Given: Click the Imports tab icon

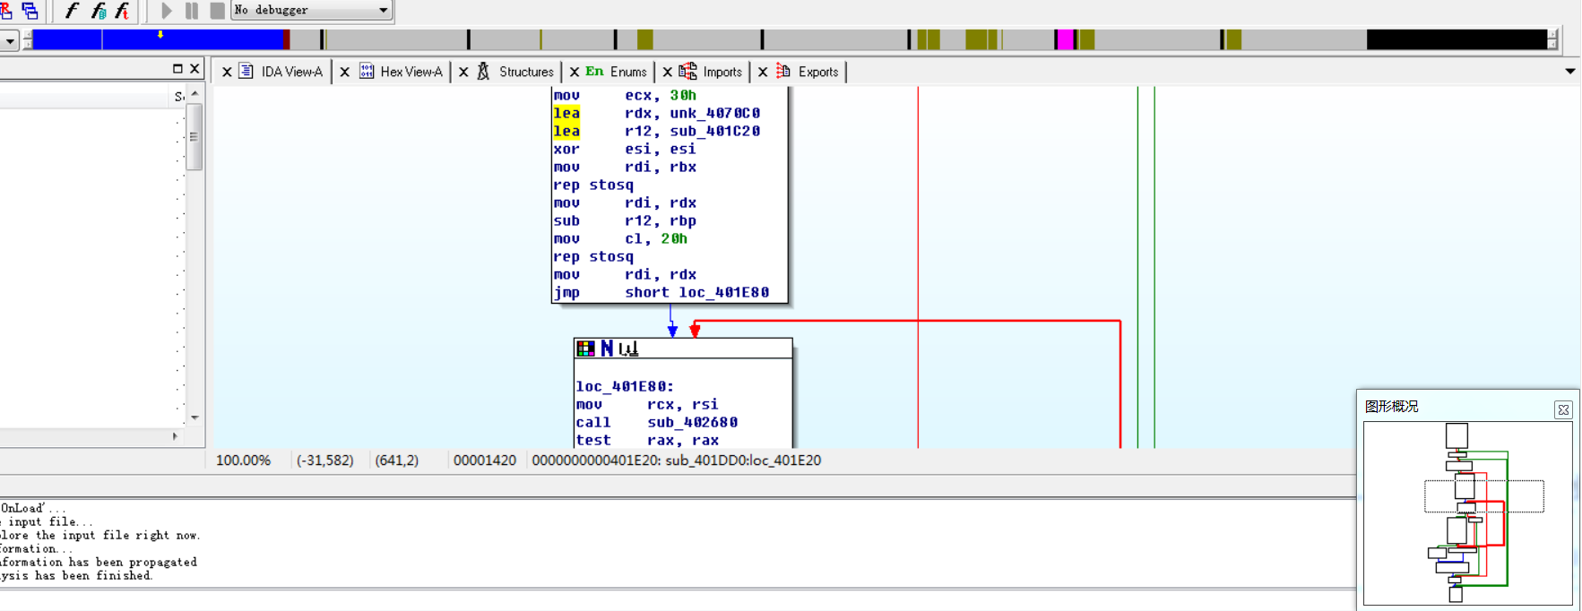Looking at the screenshot, I should tap(687, 72).
